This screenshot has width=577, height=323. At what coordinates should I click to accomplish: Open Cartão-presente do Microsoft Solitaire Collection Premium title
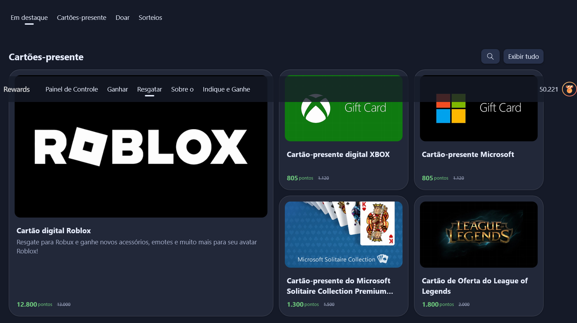[340, 286]
